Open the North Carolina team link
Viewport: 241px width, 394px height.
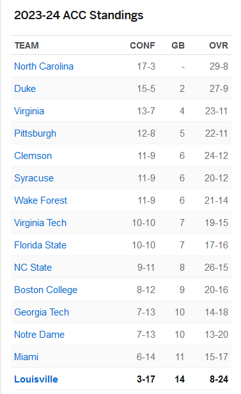click(43, 66)
